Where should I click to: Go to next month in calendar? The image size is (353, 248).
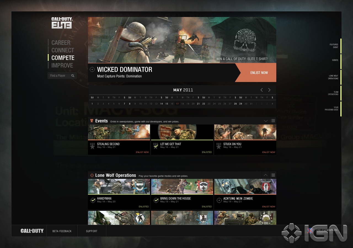coord(269,90)
